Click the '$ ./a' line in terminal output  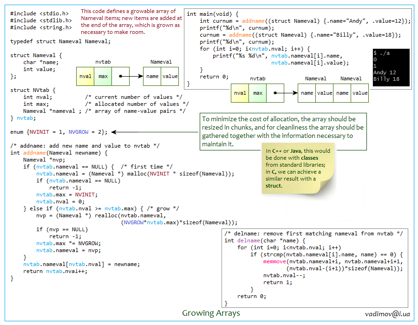click(x=381, y=53)
